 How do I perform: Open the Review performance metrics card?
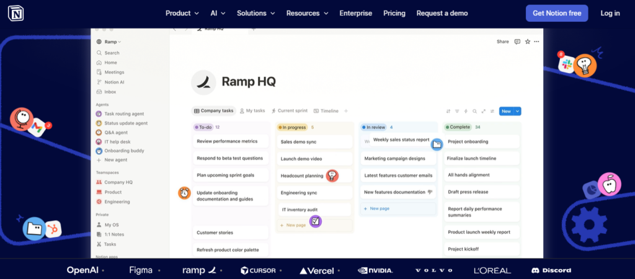tap(231, 141)
